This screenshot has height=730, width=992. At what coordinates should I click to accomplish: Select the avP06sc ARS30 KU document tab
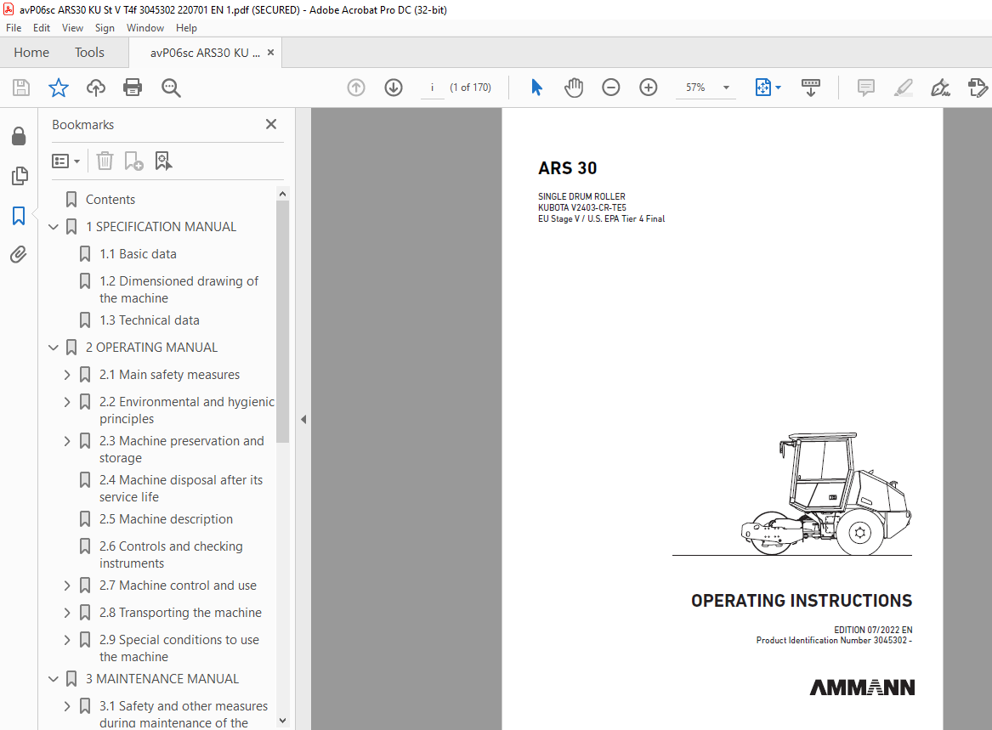205,53
